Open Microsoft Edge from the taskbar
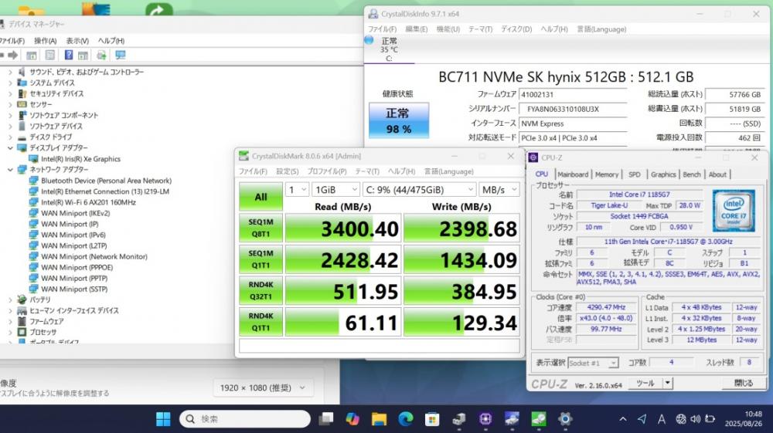The width and height of the screenshot is (773, 433). coord(406,419)
